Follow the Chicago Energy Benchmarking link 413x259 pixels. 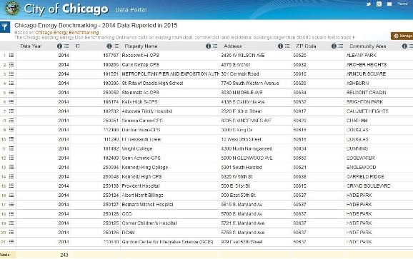[67, 33]
